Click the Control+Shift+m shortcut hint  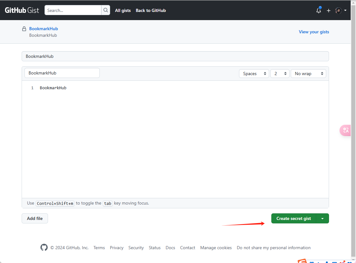click(x=55, y=203)
